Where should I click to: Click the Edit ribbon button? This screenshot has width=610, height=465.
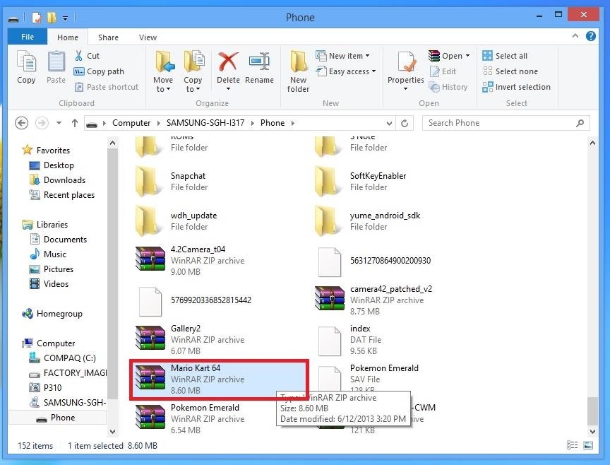coord(443,71)
